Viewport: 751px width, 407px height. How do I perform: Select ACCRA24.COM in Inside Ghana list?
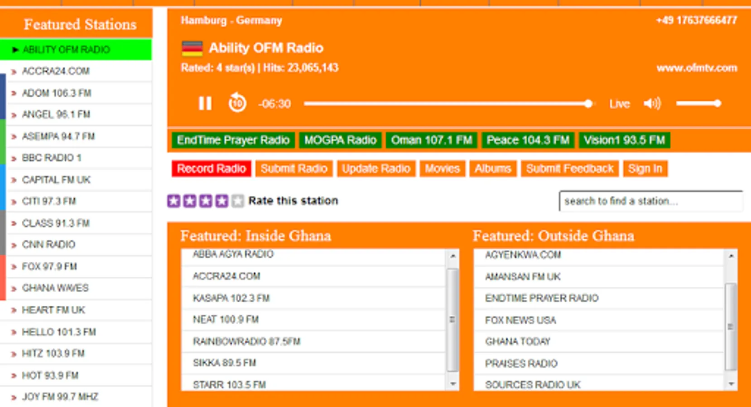(313, 276)
